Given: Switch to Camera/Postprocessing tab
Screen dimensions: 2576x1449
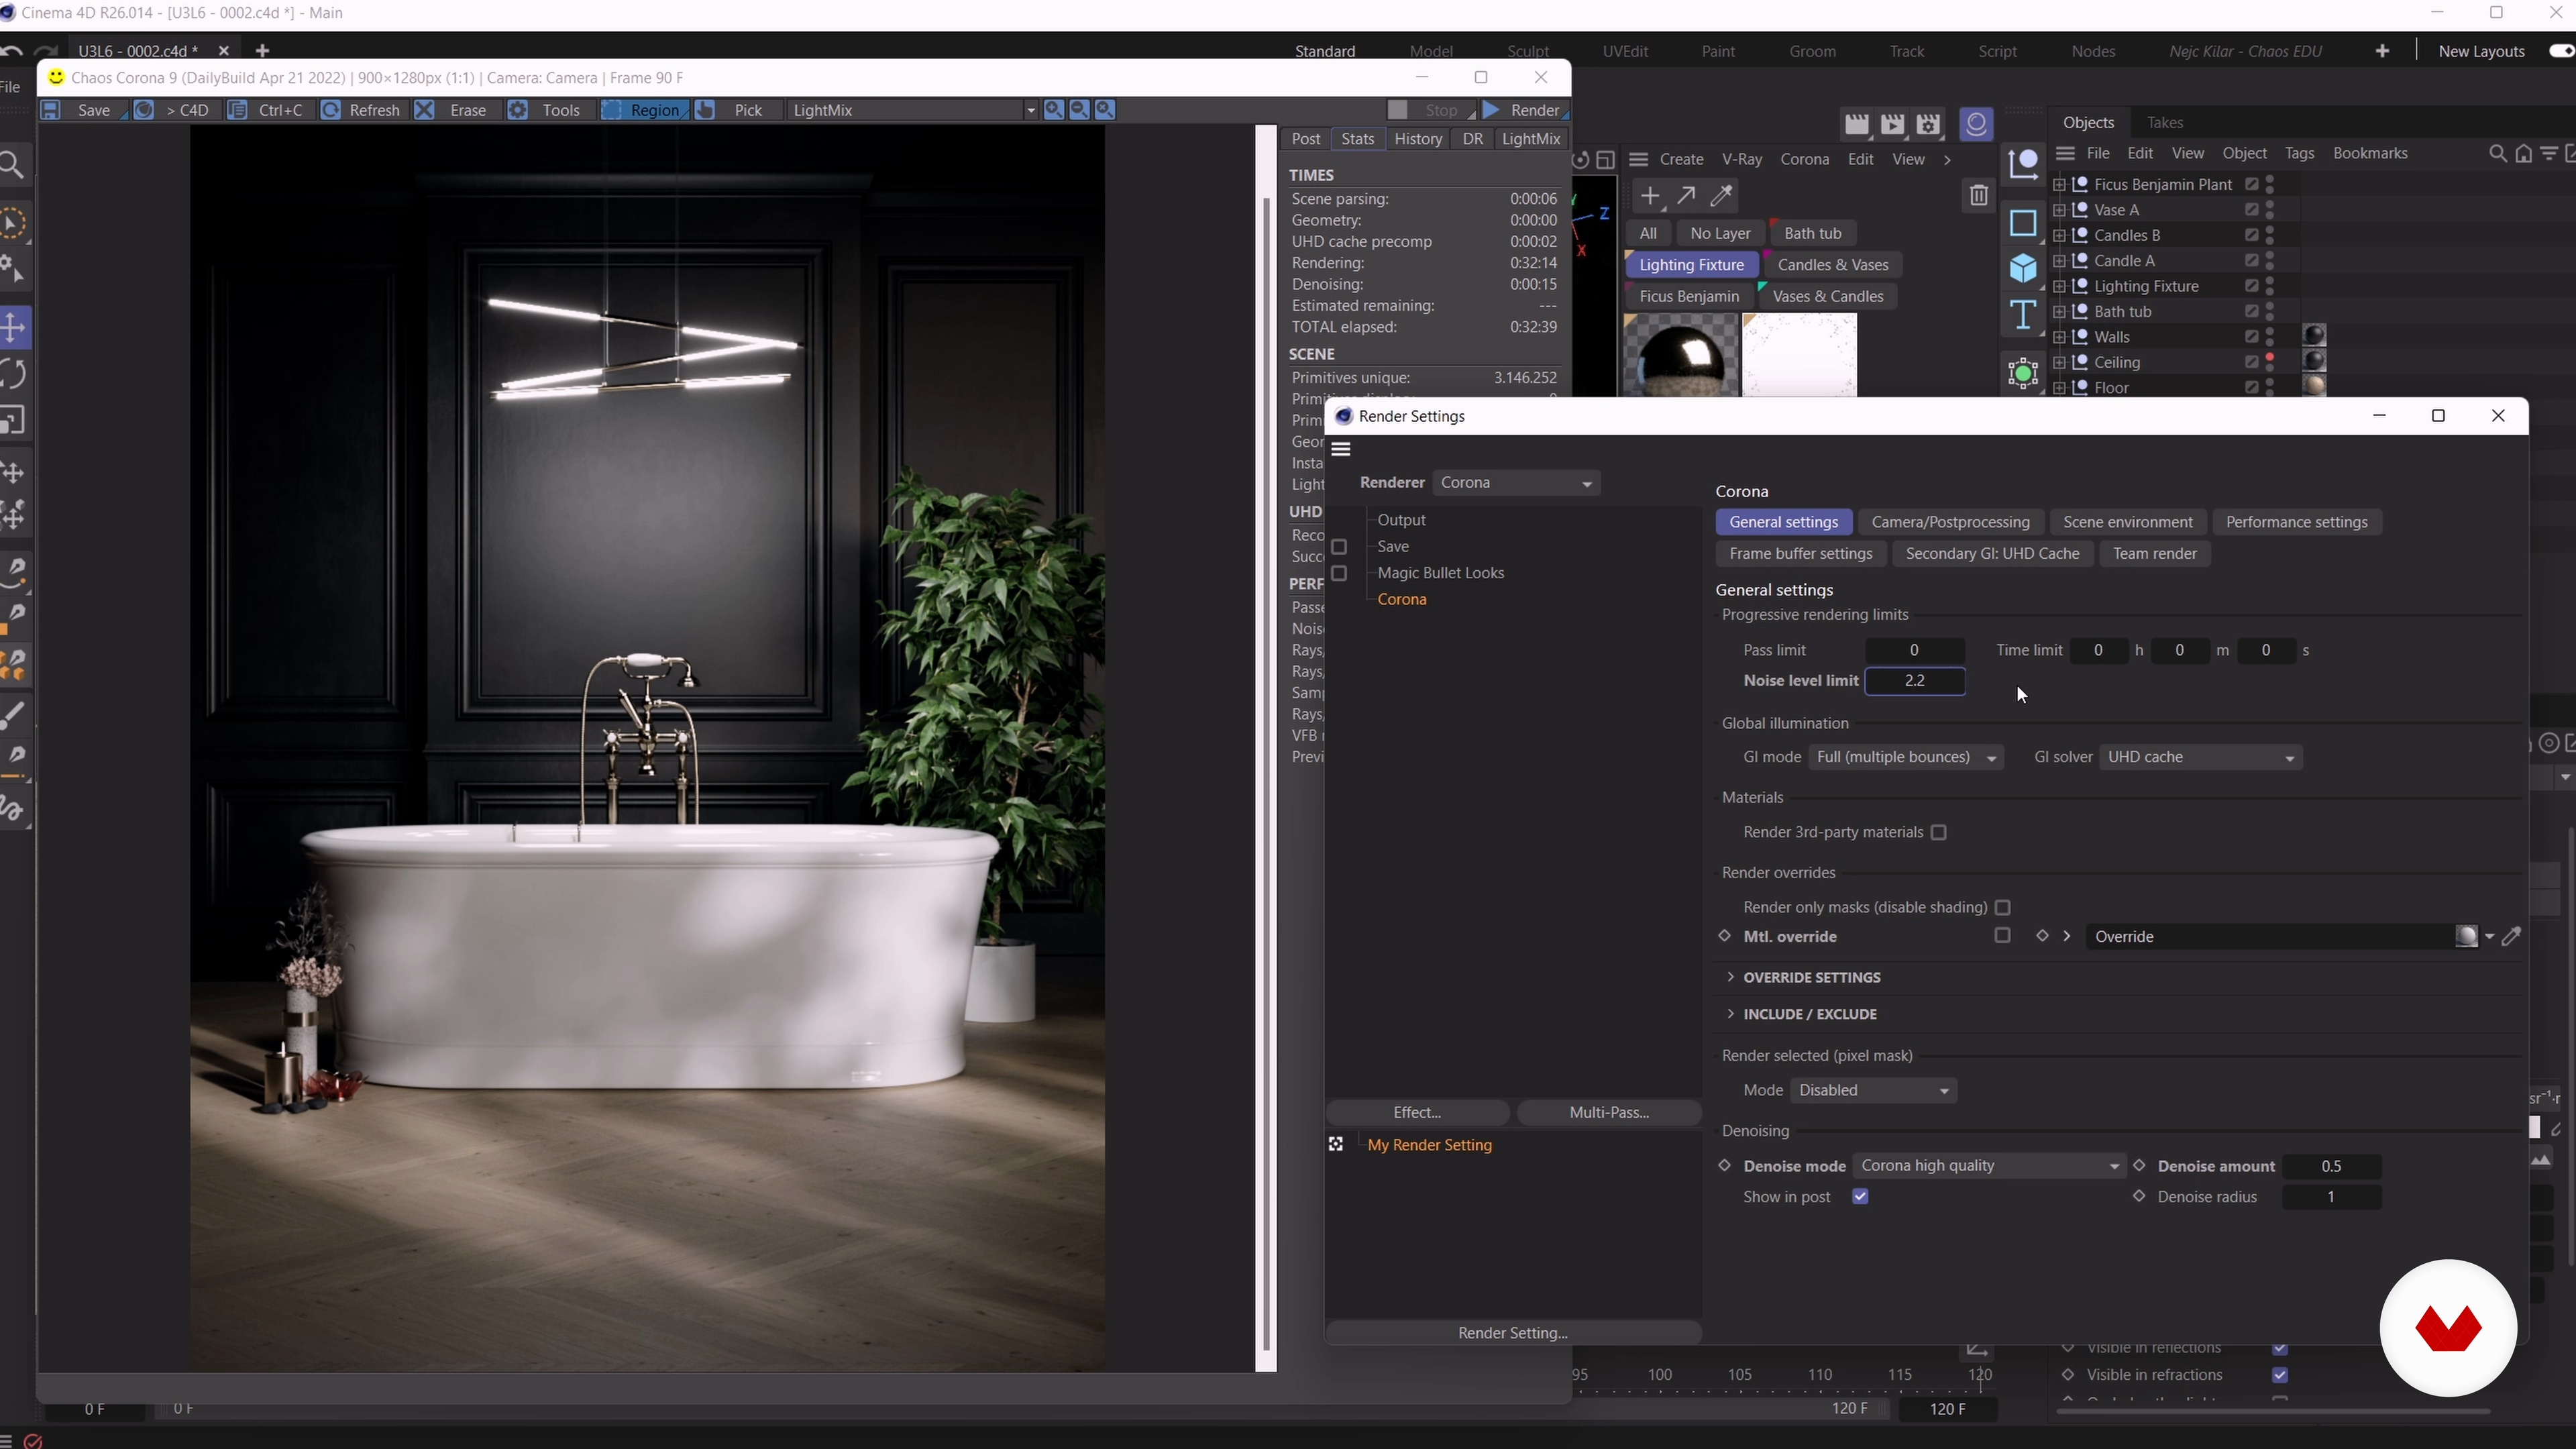Looking at the screenshot, I should [x=1950, y=523].
